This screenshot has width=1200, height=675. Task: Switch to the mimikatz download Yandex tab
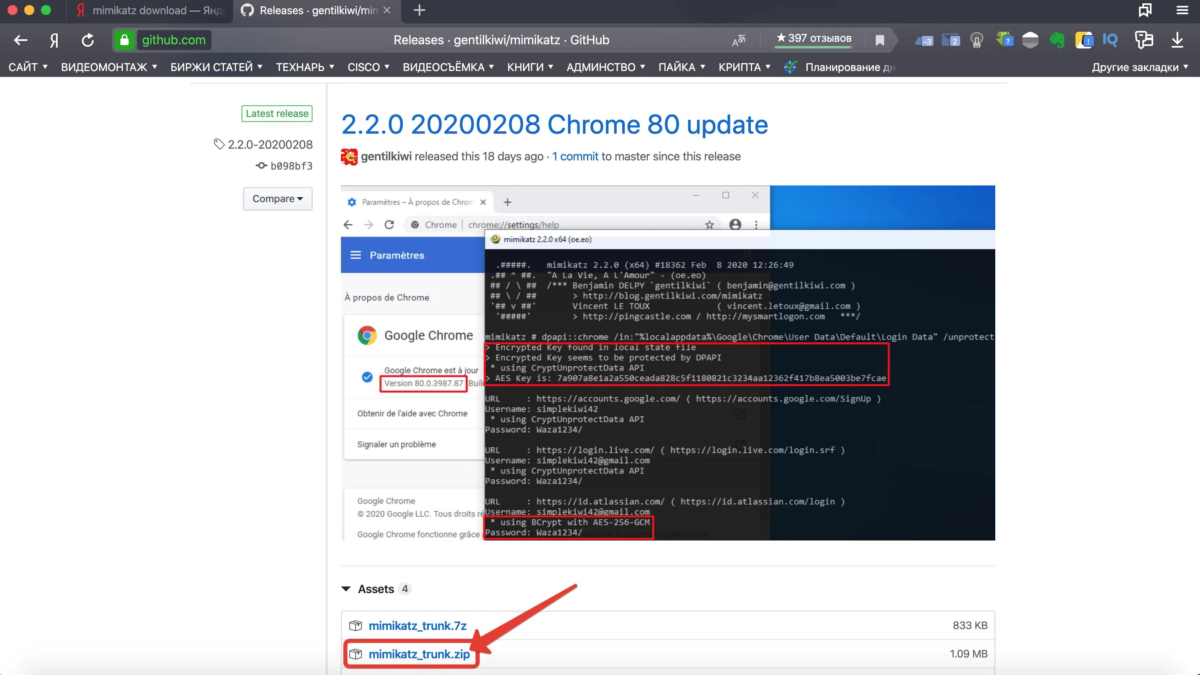pos(149,10)
